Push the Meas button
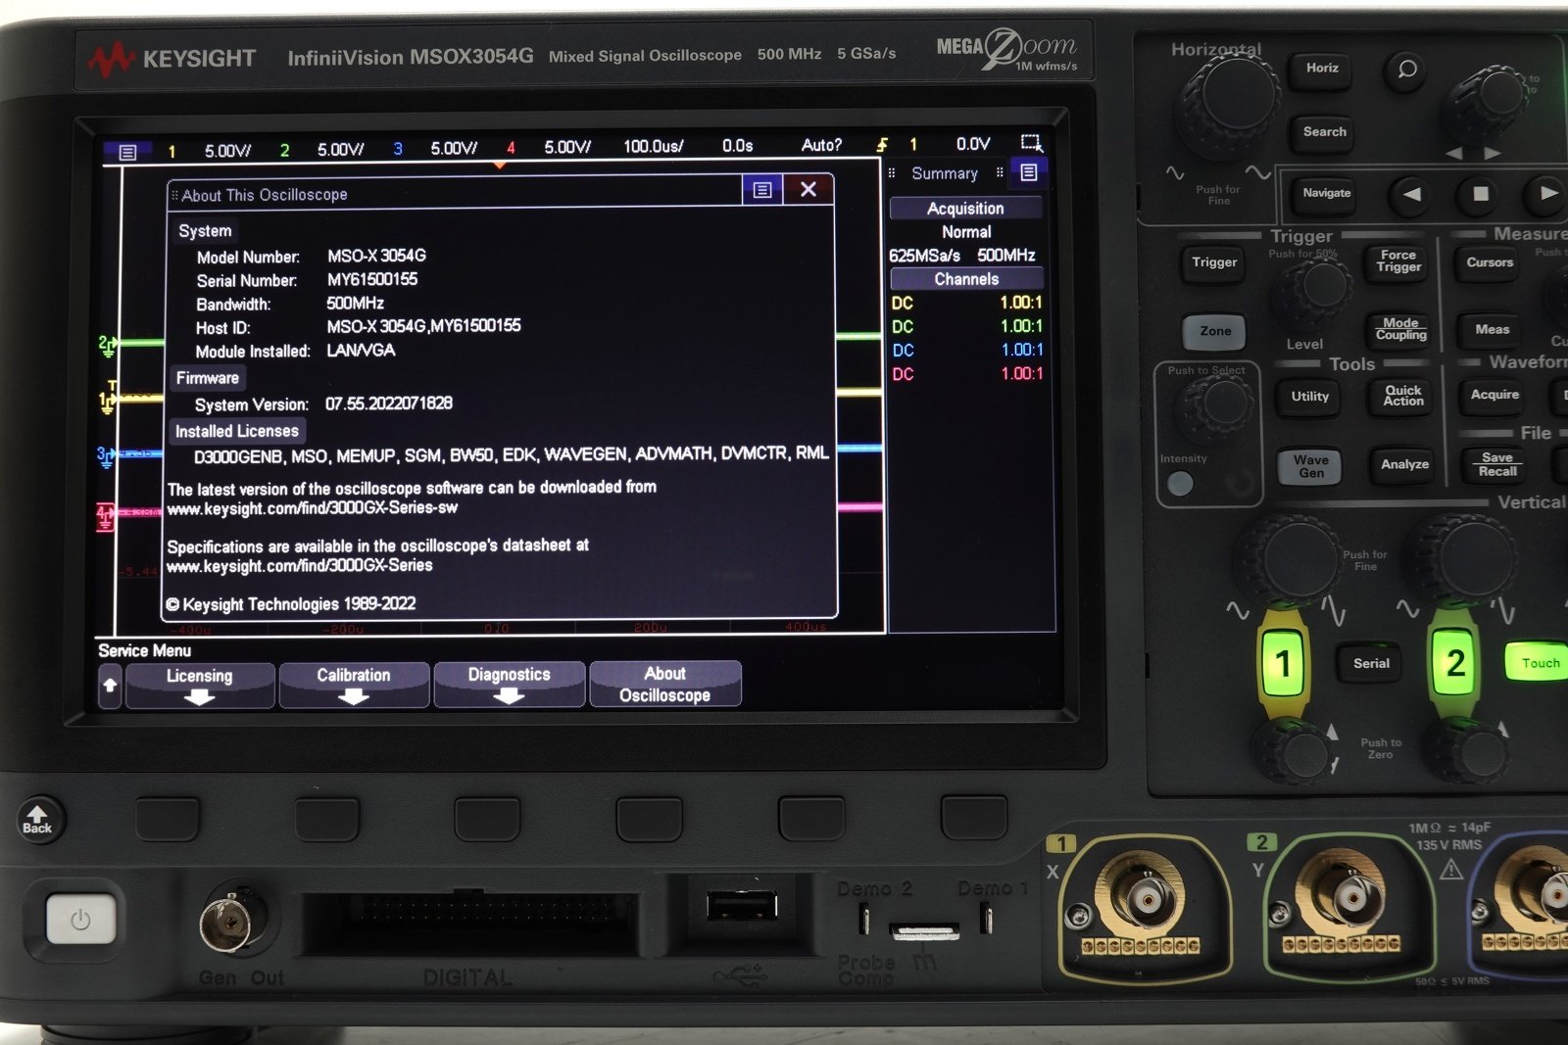The width and height of the screenshot is (1568, 1045). point(1492,330)
